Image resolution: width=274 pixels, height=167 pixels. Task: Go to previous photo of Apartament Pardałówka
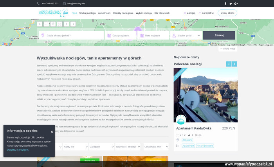(178, 97)
